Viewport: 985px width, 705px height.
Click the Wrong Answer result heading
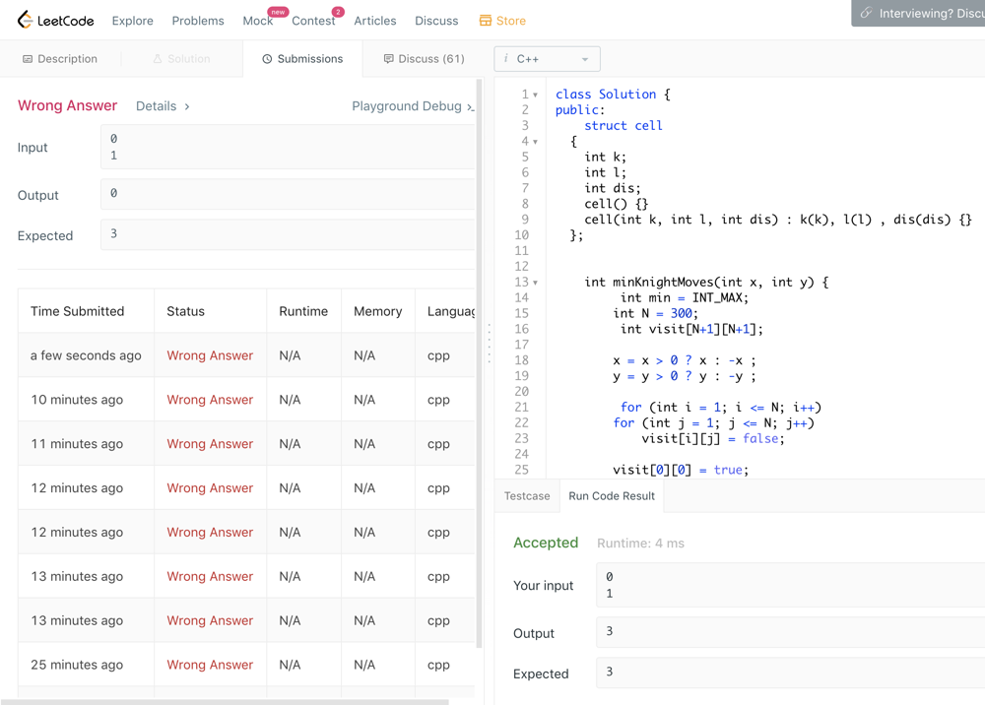coord(67,105)
